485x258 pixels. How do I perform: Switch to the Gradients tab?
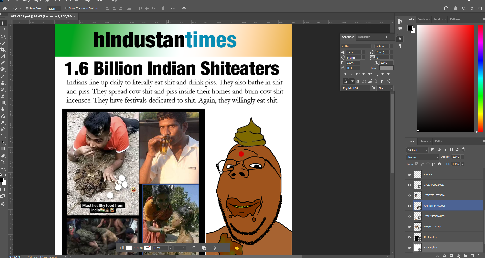coord(440,19)
